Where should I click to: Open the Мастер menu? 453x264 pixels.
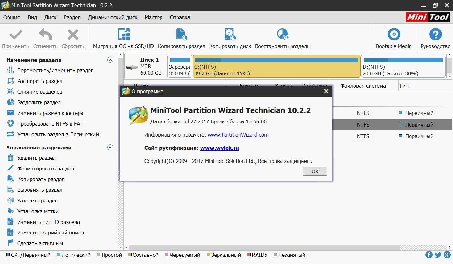(x=154, y=17)
